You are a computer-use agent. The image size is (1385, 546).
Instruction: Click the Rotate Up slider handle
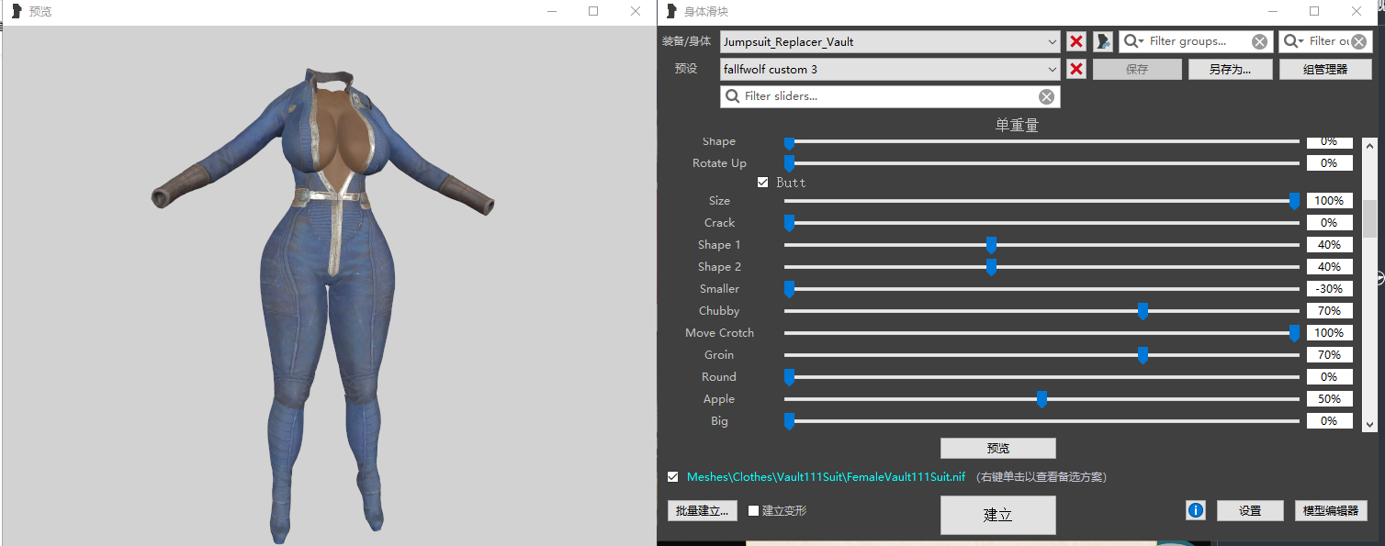789,162
